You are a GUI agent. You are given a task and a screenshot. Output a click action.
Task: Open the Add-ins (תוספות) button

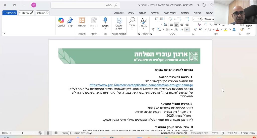[82, 22]
